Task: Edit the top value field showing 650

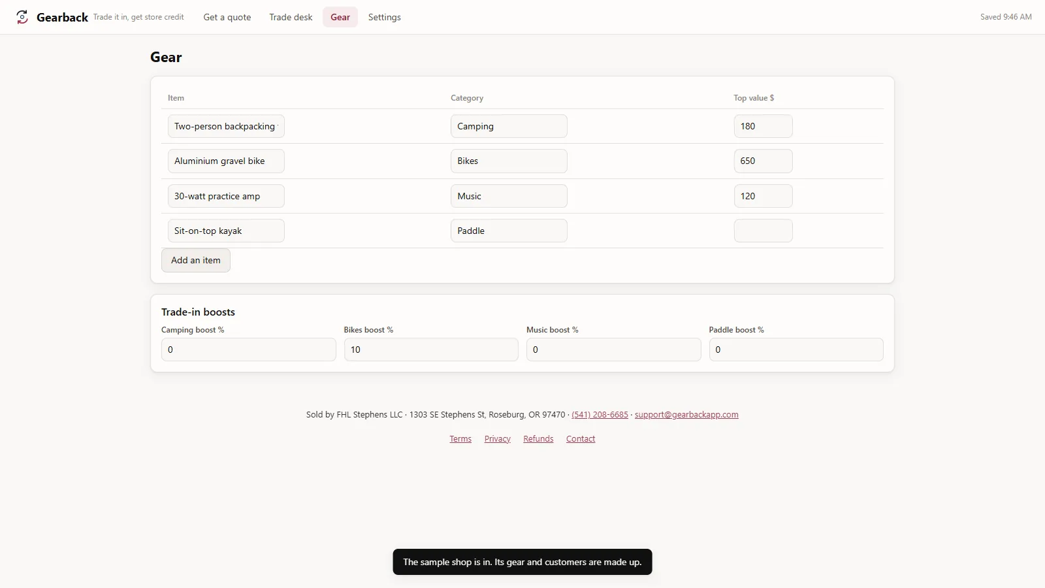Action: (763, 161)
